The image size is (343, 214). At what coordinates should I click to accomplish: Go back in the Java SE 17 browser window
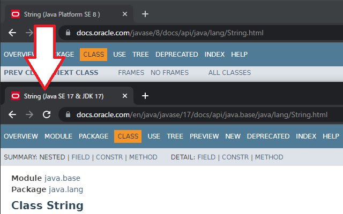click(x=12, y=114)
